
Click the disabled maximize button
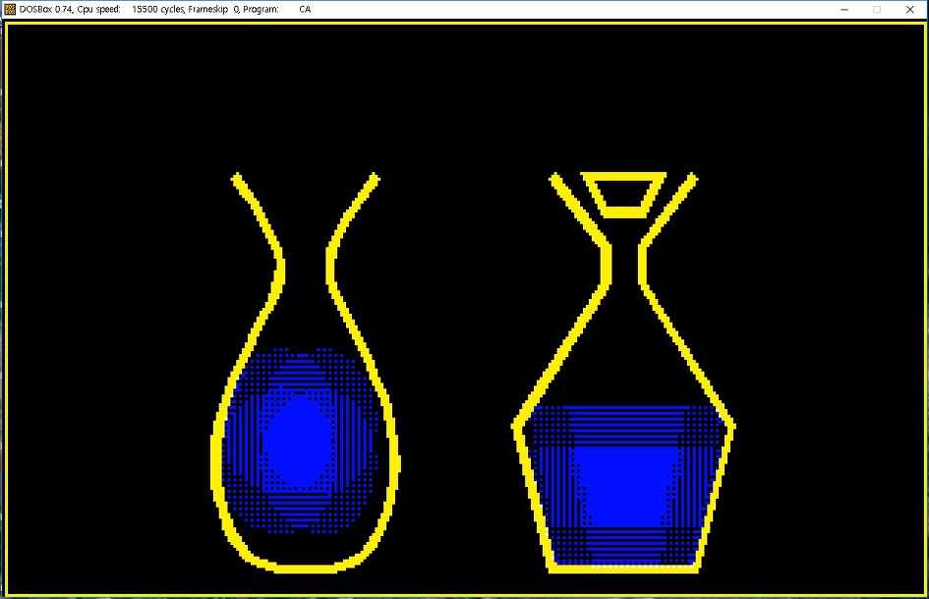click(877, 10)
